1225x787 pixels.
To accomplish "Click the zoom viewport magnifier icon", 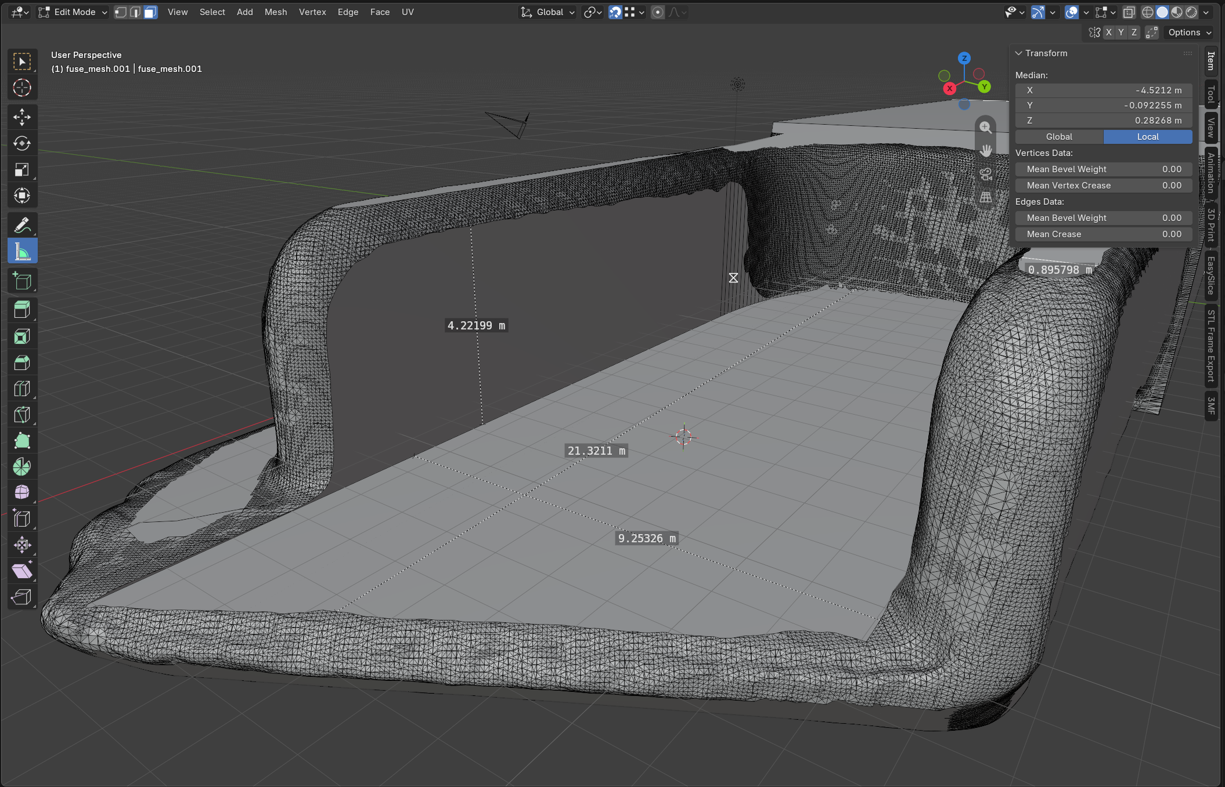I will click(x=985, y=127).
